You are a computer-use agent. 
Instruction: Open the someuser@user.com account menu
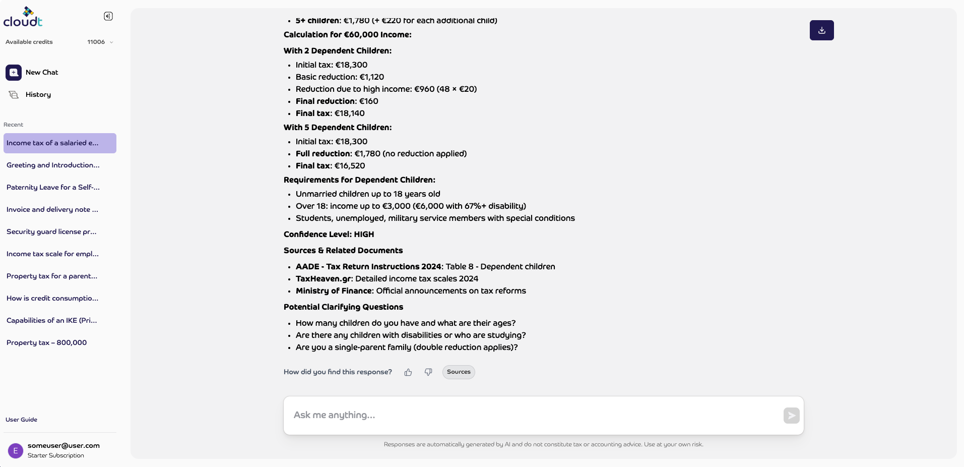coord(63,446)
